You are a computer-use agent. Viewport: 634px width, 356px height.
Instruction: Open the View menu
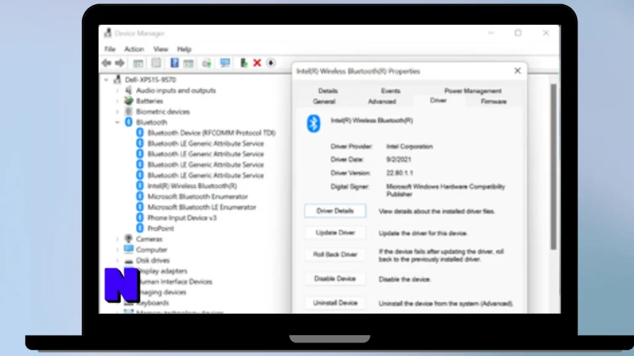[160, 49]
